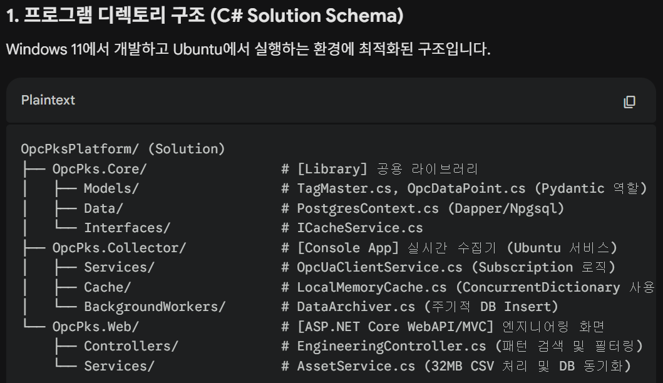Viewport: 663px width, 383px height.
Task: Select the OpcPks.Web/ folder entry
Action: (x=95, y=327)
